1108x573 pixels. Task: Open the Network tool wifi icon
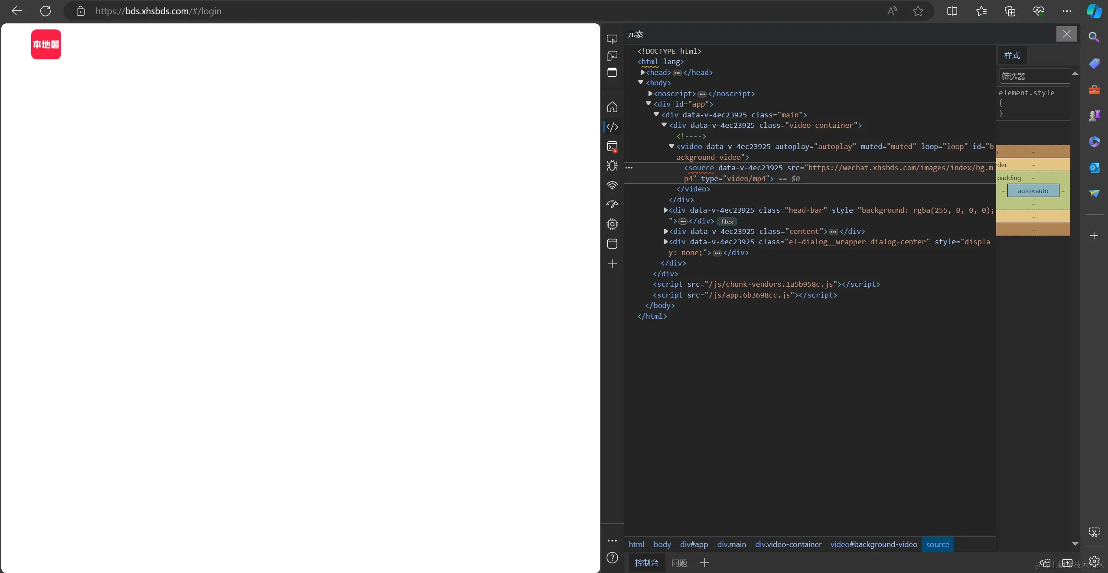click(612, 186)
